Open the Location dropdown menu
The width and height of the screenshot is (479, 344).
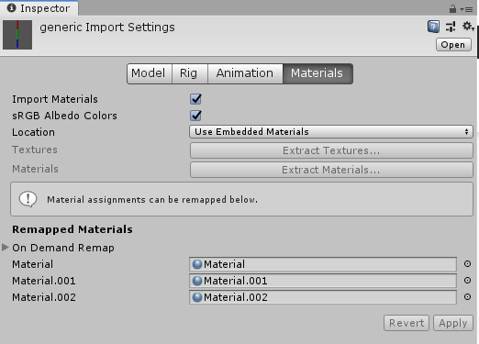[331, 132]
